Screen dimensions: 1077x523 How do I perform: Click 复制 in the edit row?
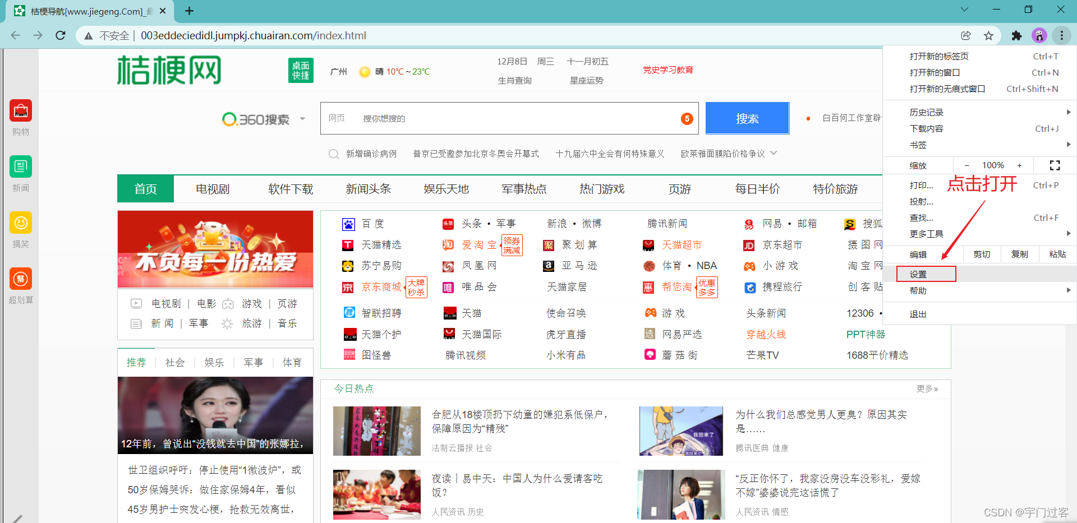1019,254
